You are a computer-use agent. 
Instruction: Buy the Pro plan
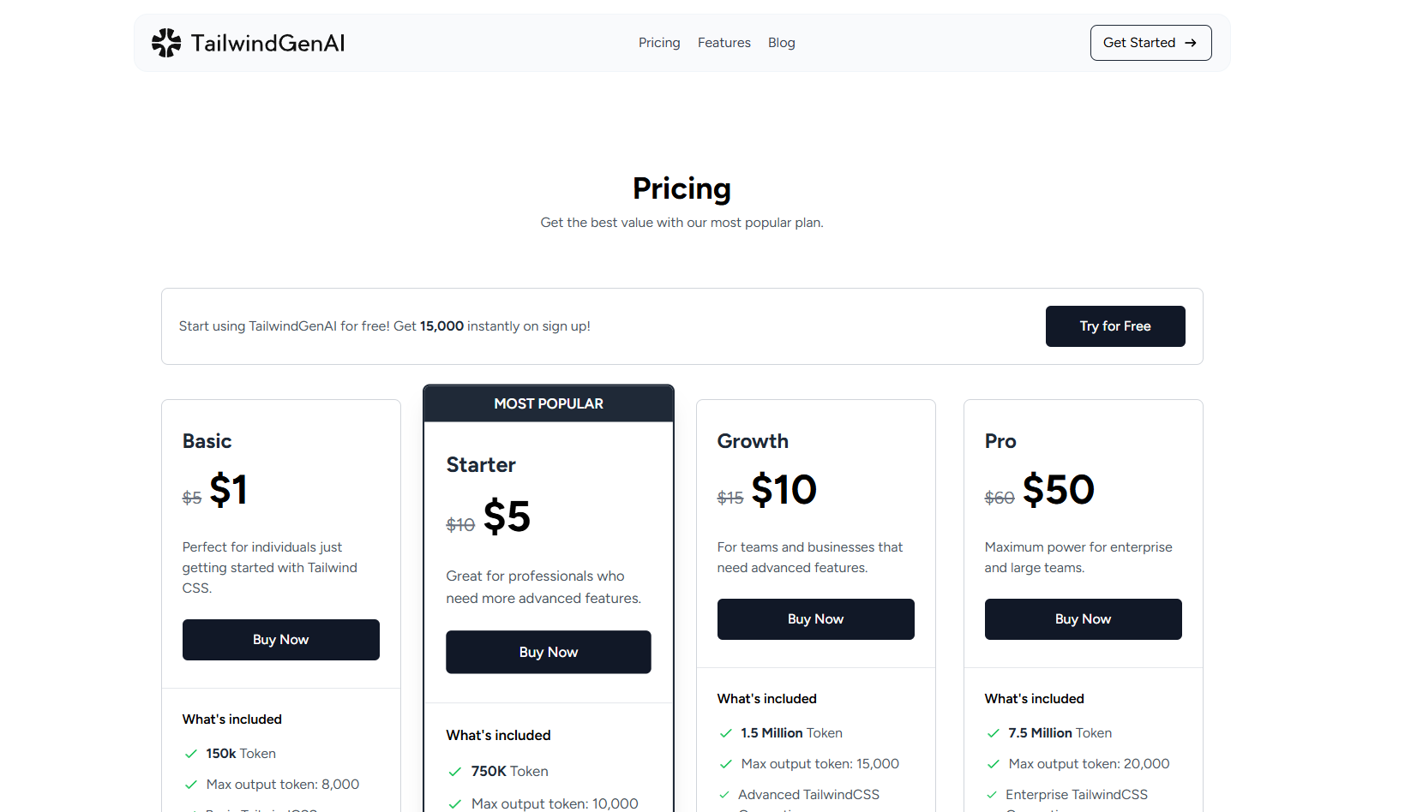[1083, 618]
